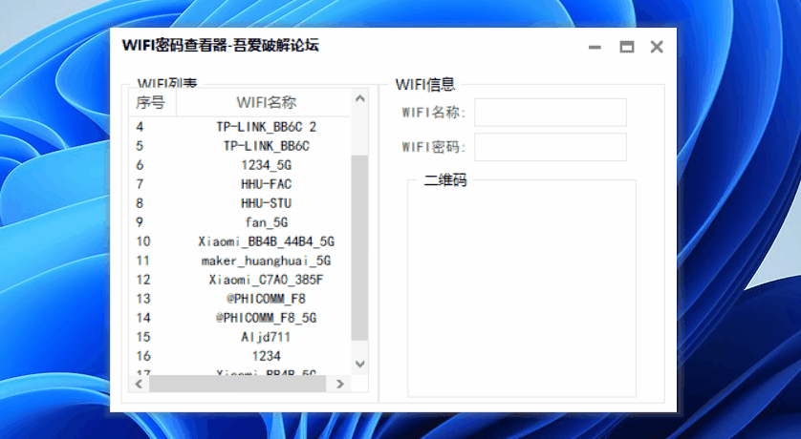Screen dimensions: 801x439
Task: Click the window title WIFI密码查看器-吾爱破解论坛
Action: (220, 46)
